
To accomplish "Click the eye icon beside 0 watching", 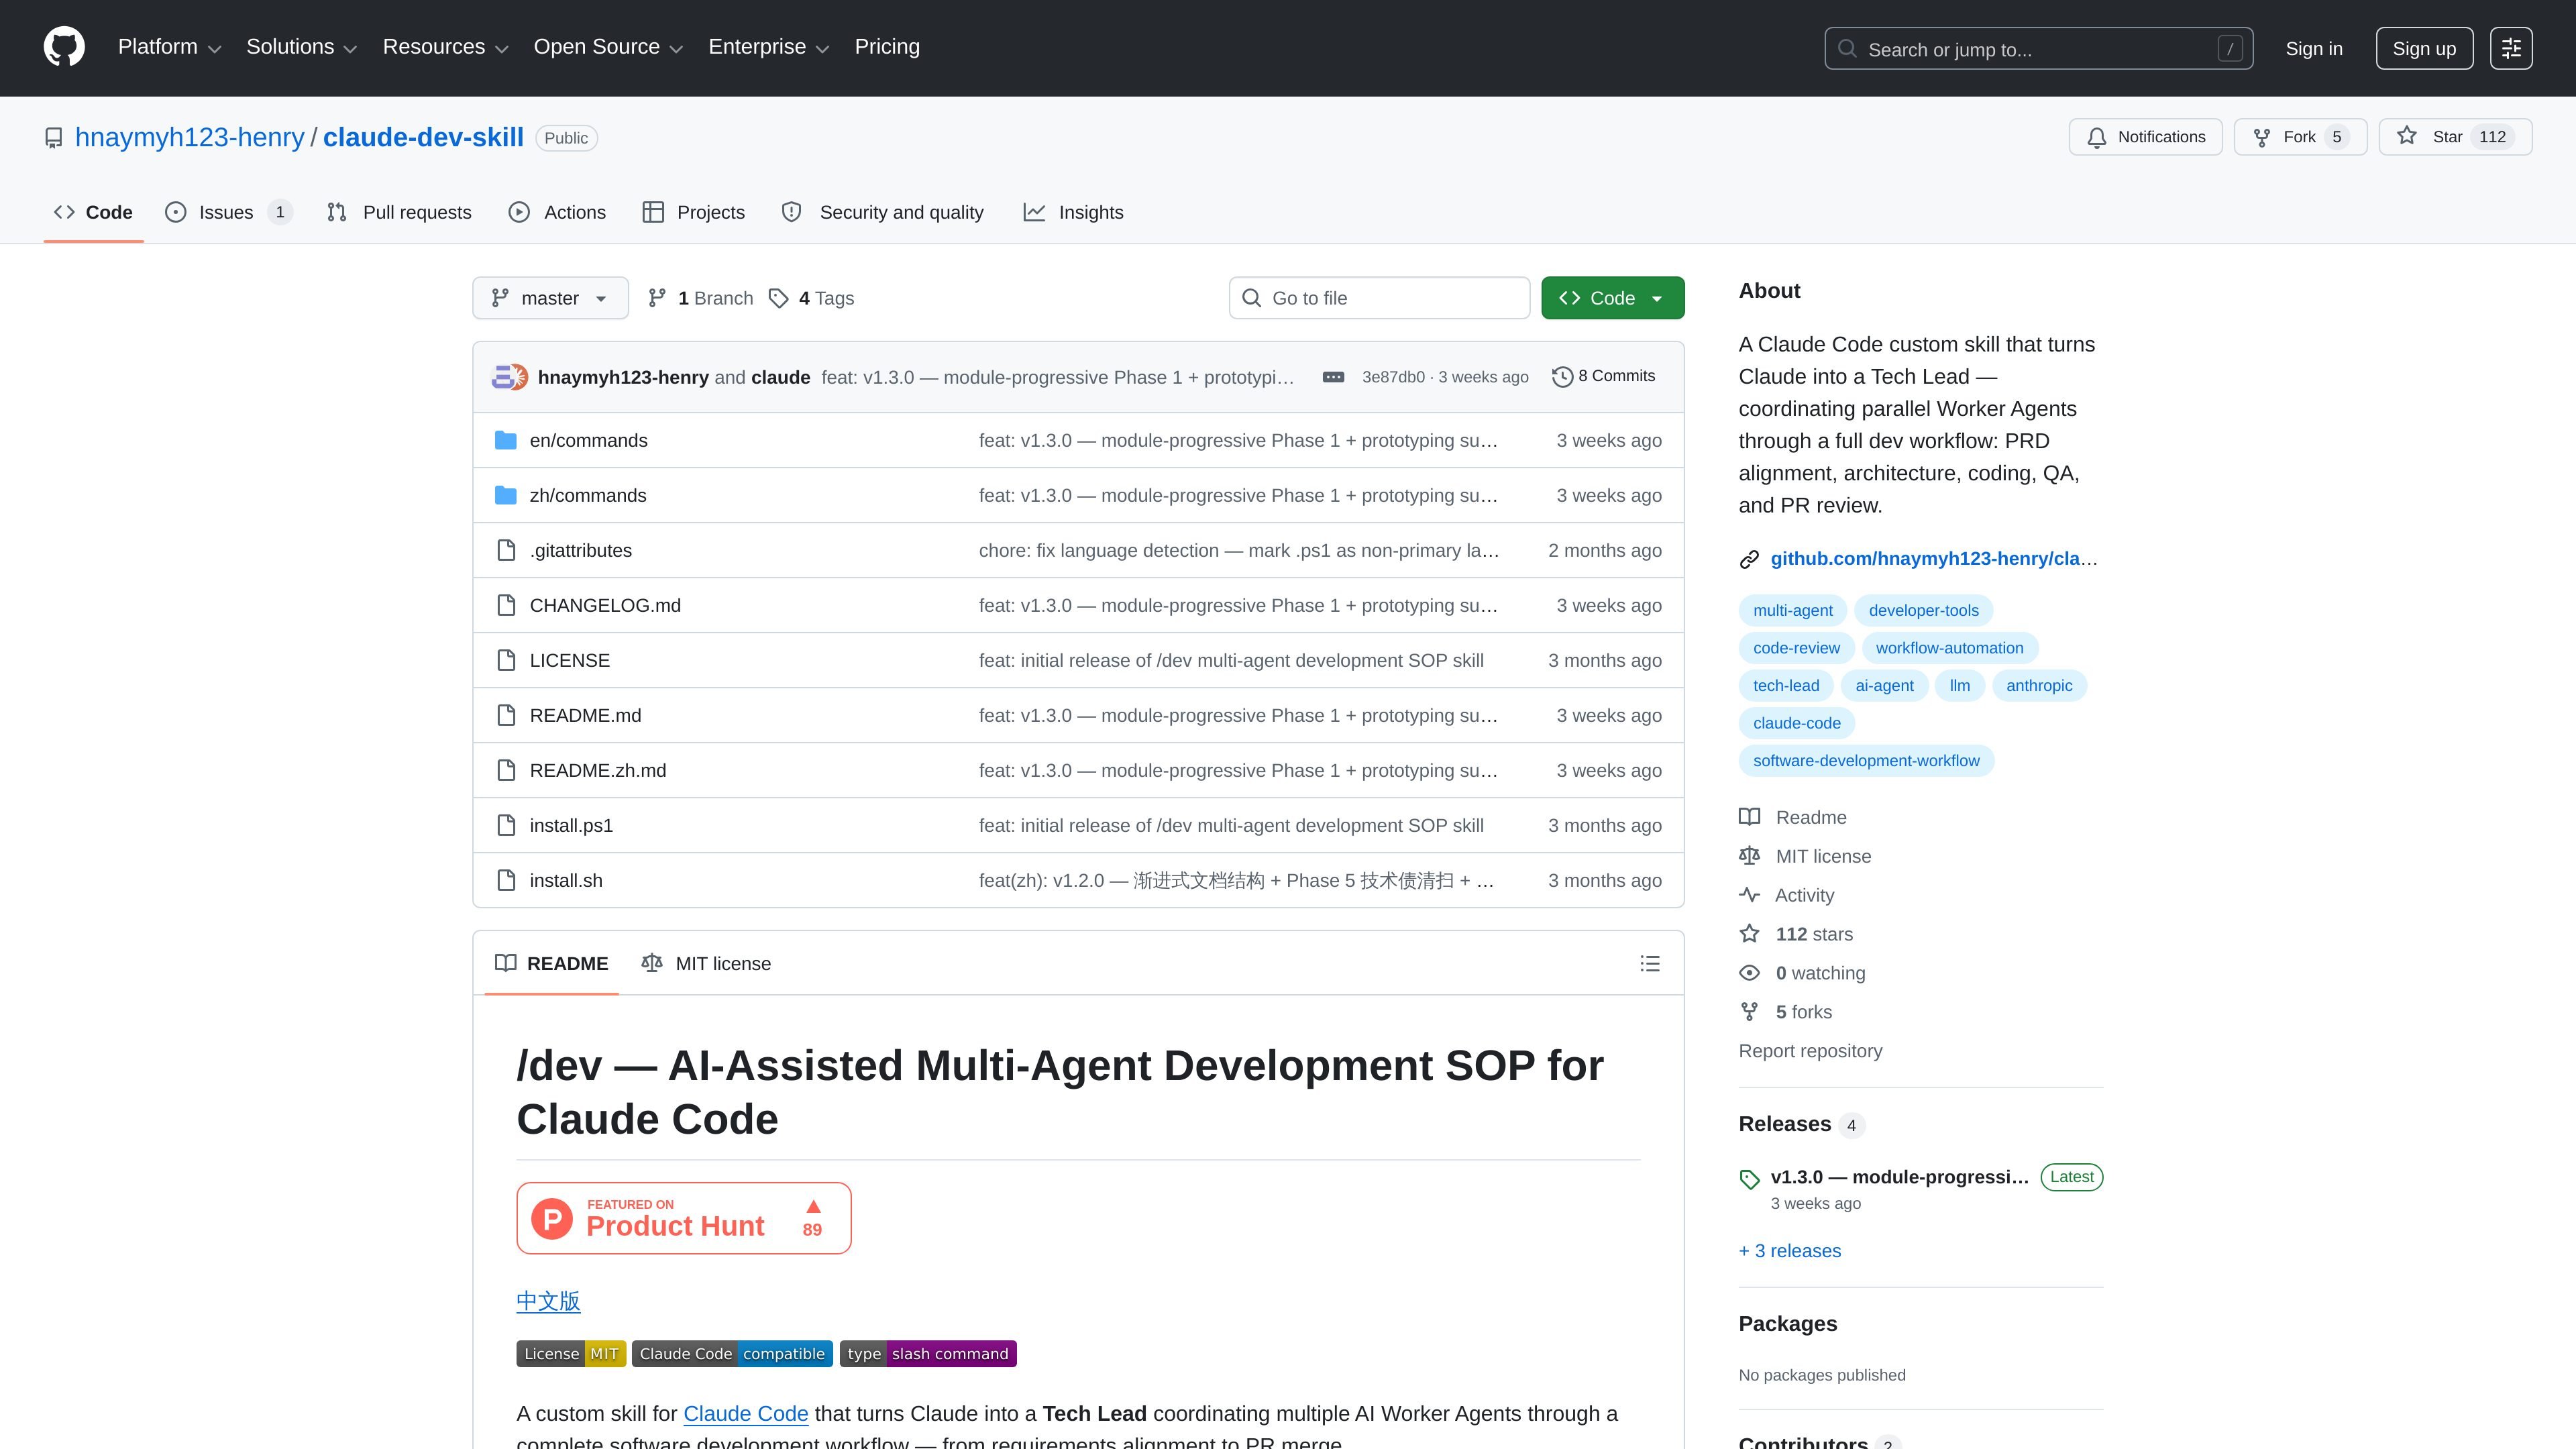I will (x=1749, y=973).
